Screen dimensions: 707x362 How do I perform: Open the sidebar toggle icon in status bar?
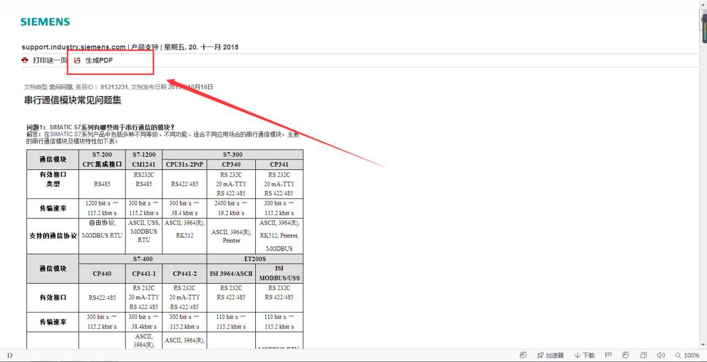pyautogui.click(x=10, y=355)
